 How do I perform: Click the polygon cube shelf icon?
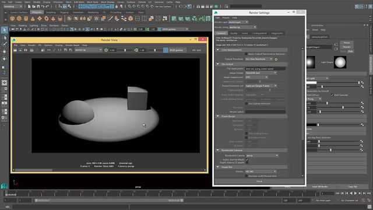coord(19,18)
